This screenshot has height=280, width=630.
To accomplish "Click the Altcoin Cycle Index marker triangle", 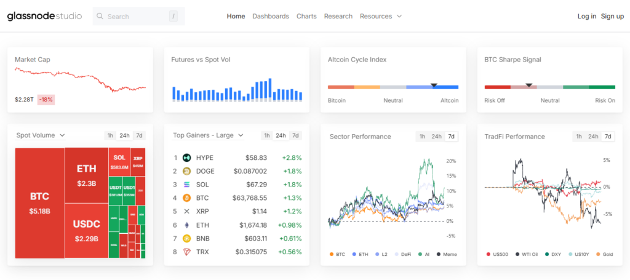I will (x=434, y=85).
